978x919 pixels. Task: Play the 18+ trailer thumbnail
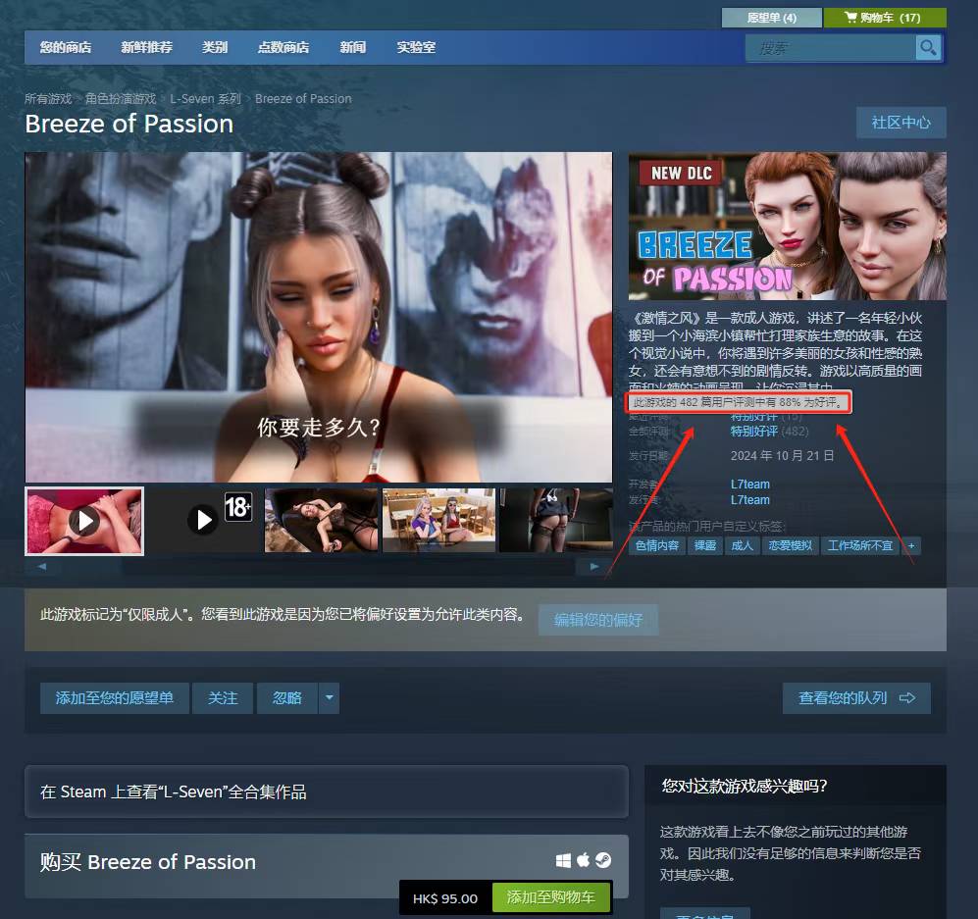203,521
